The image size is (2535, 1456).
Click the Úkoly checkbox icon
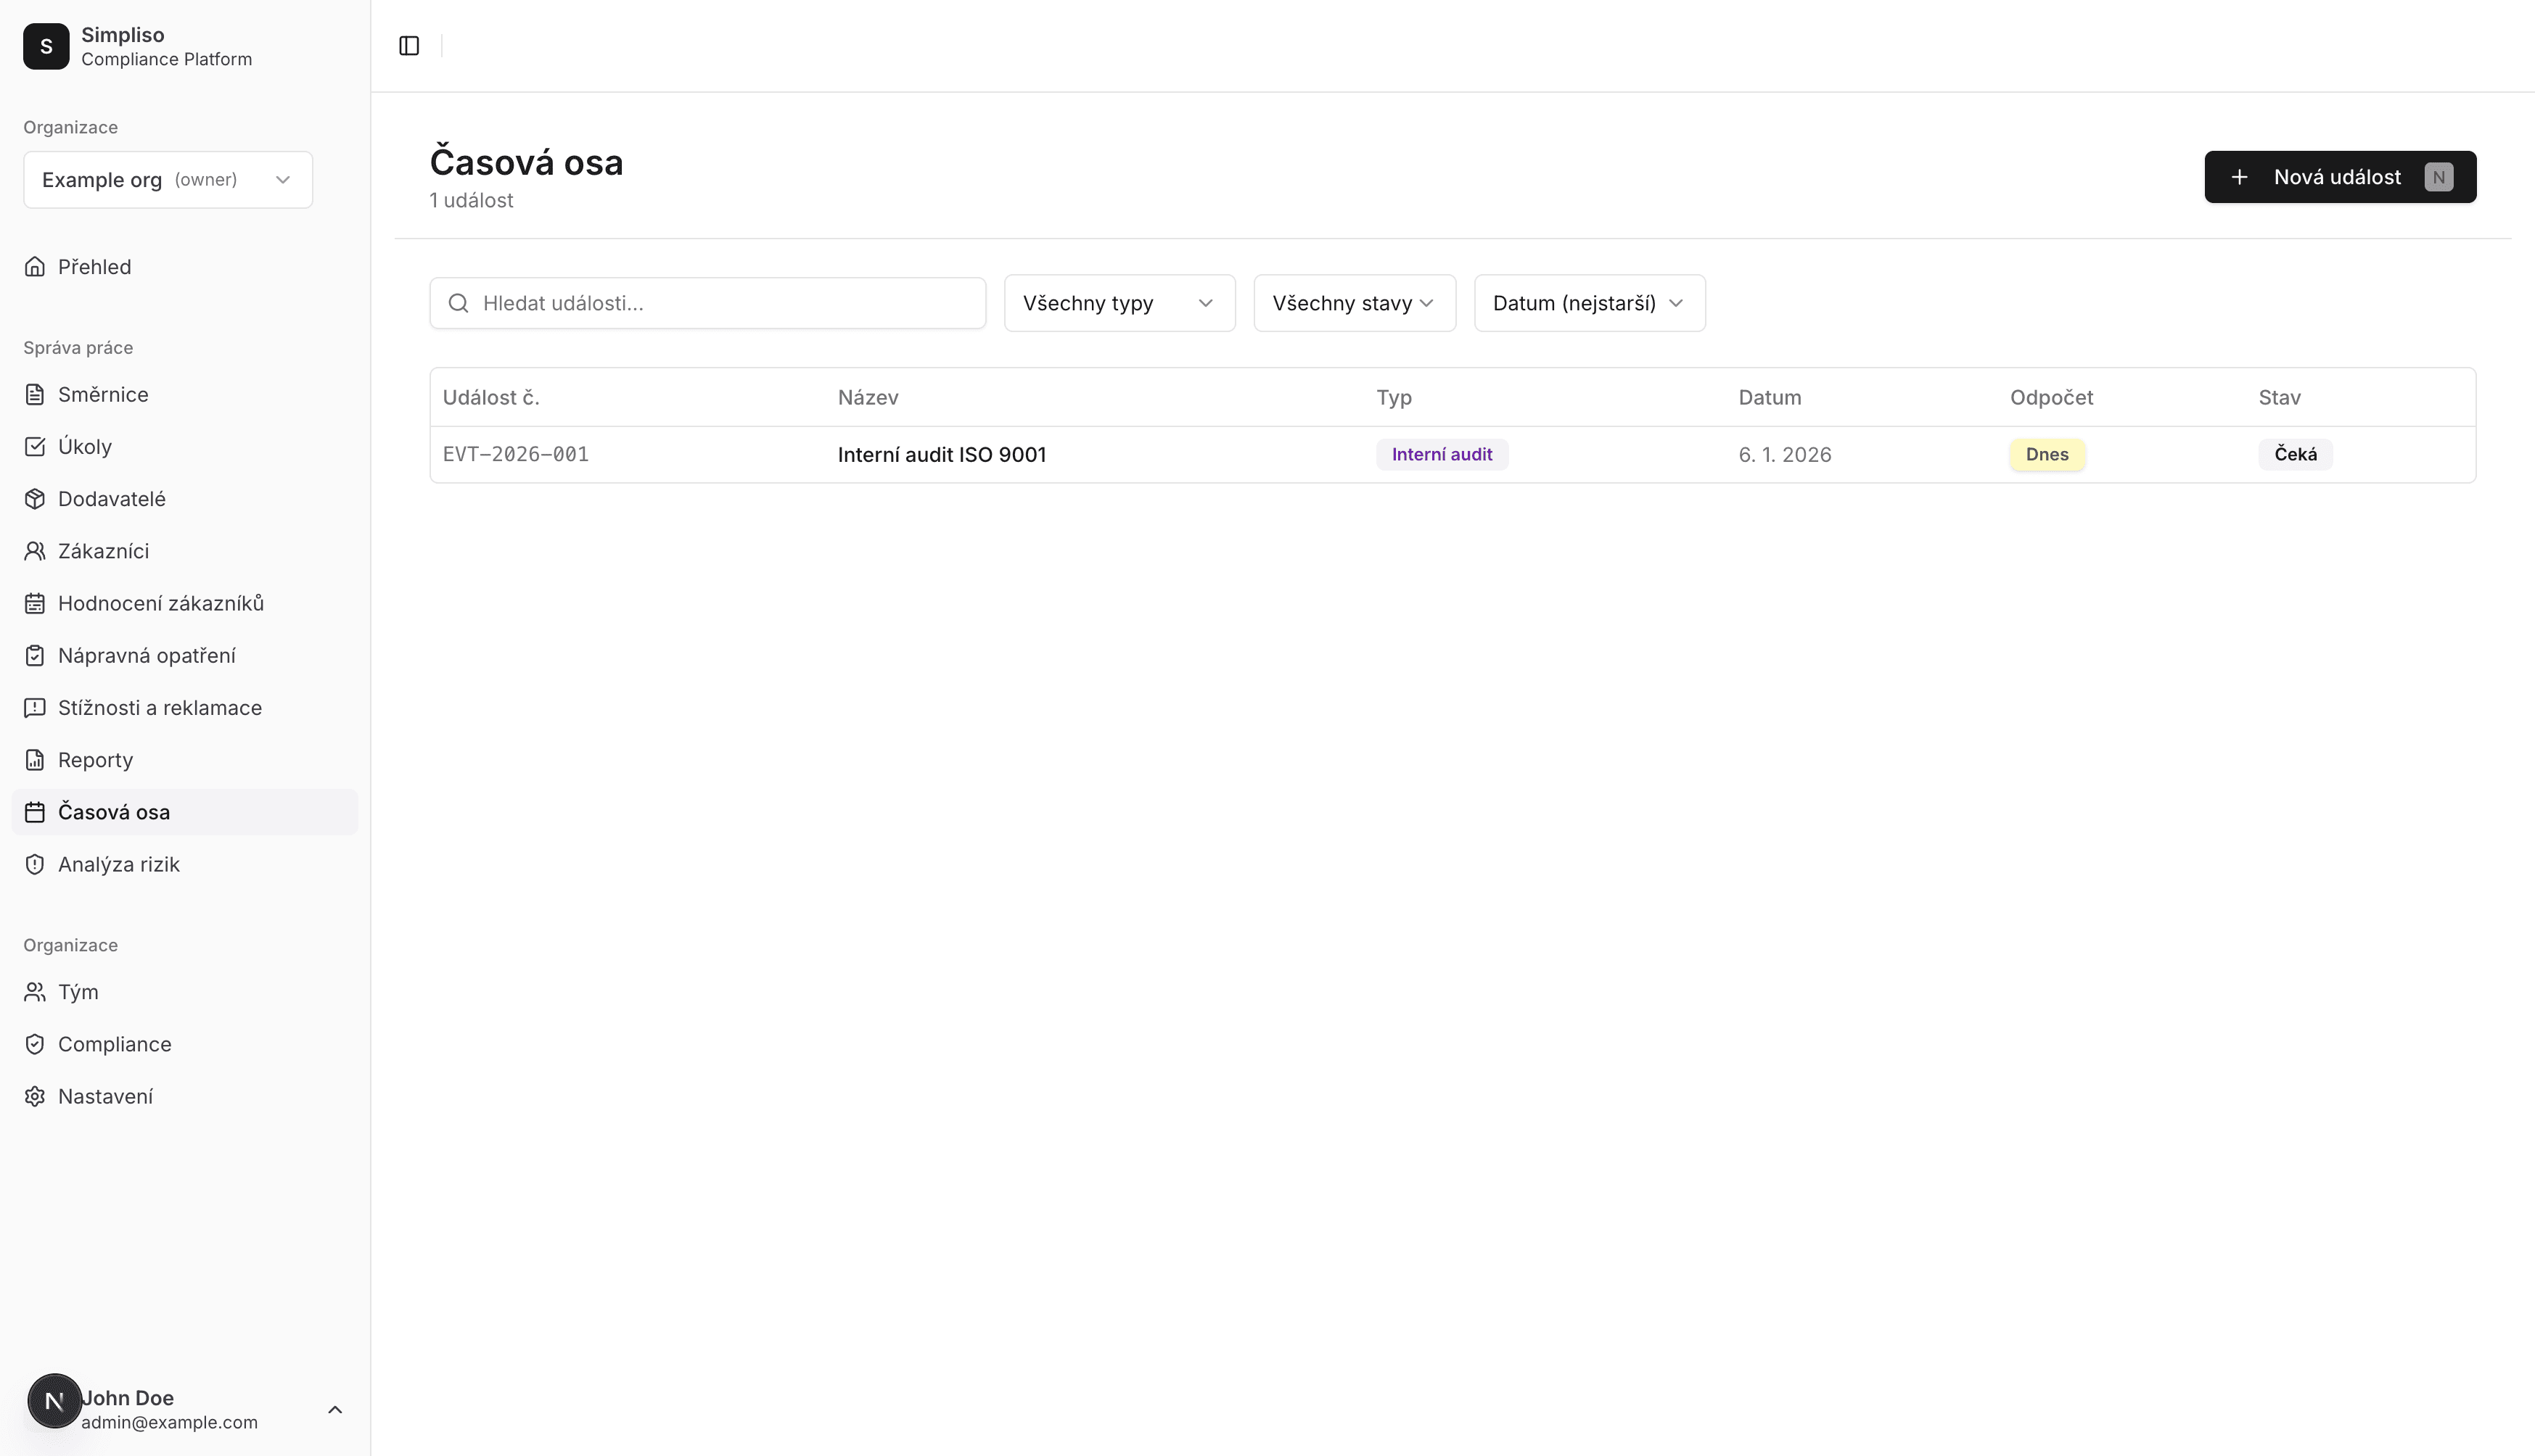35,447
